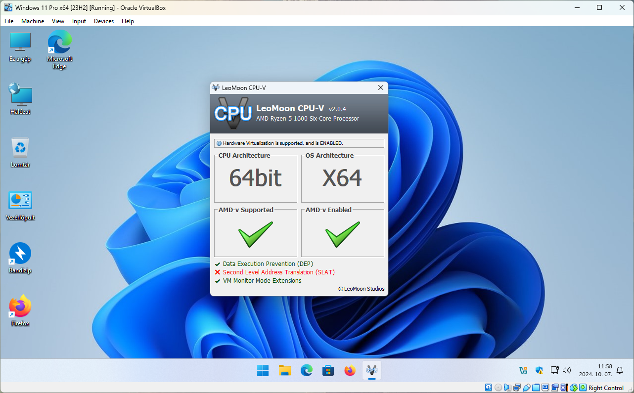Open the Devices menu
634x393 pixels.
[104, 21]
